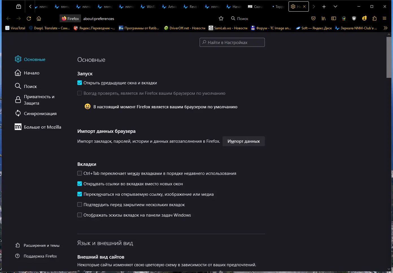
Task: Open the application hamburger menu
Action: [x=385, y=18]
